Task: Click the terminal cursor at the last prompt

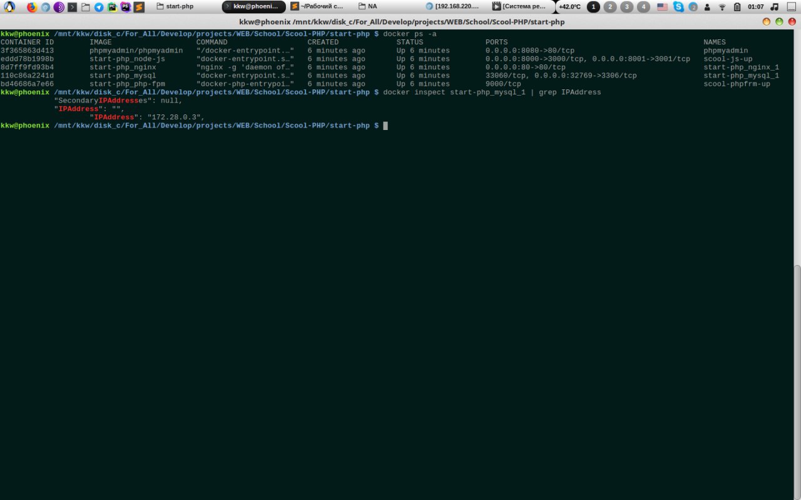Action: tap(385, 126)
